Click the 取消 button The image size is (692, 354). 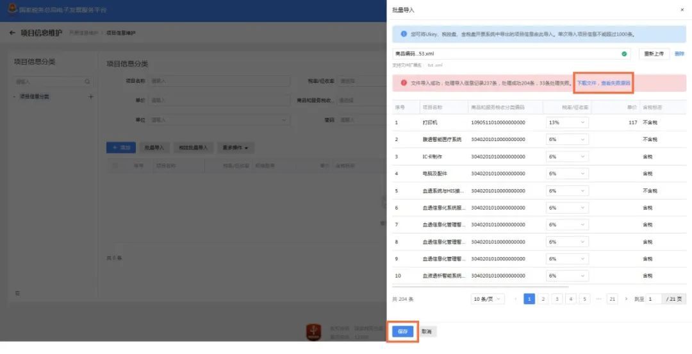426,332
